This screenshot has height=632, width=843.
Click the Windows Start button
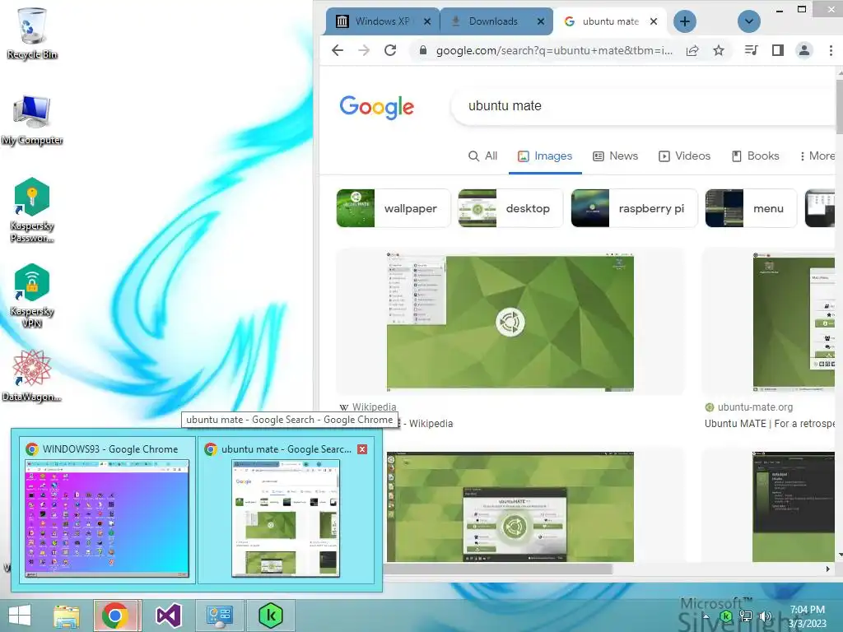coord(20,616)
